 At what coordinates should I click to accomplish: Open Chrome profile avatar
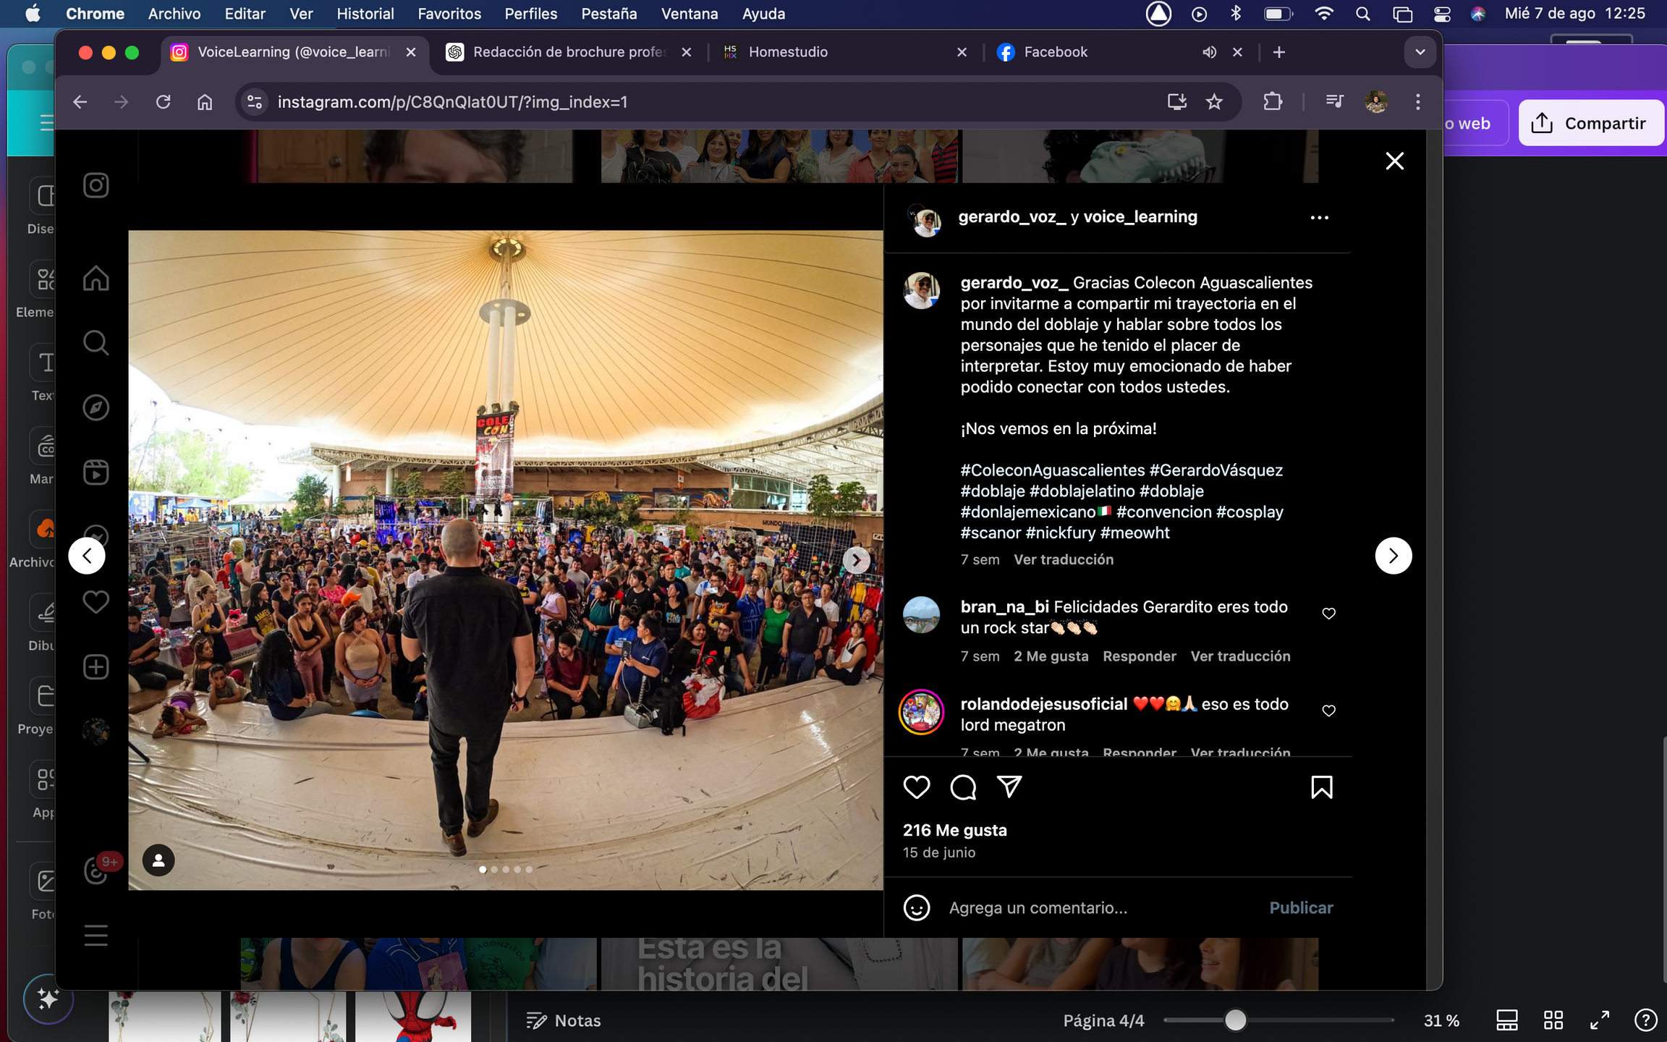coord(1376,102)
